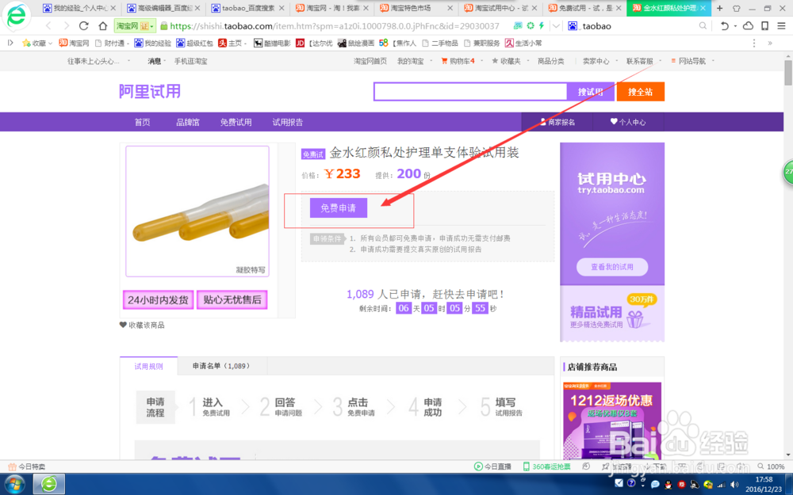793x495 pixels.
Task: Open the 酷狮电影 bookmark
Action: 272,43
